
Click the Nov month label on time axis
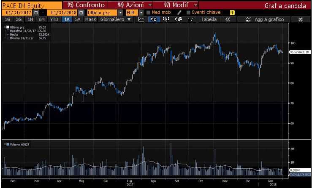(x=225, y=181)
